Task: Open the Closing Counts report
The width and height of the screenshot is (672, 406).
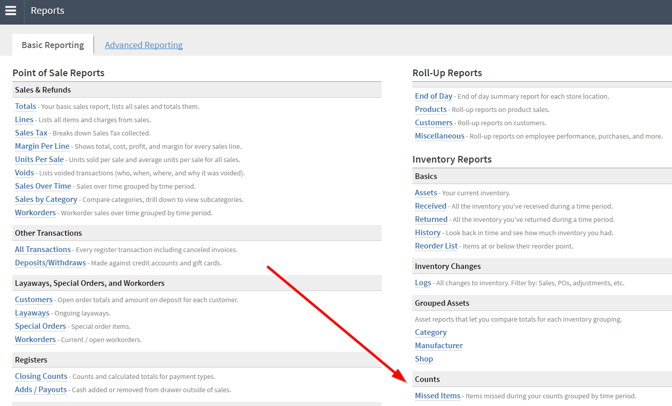Action: [x=41, y=376]
